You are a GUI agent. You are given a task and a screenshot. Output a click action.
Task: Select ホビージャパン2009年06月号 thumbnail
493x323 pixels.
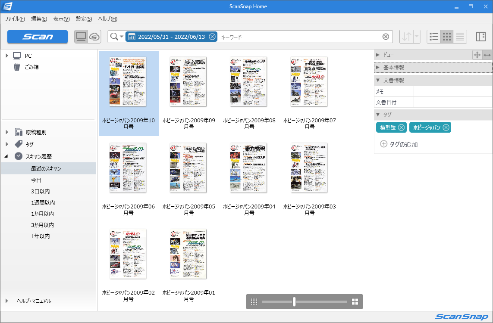[x=128, y=168]
